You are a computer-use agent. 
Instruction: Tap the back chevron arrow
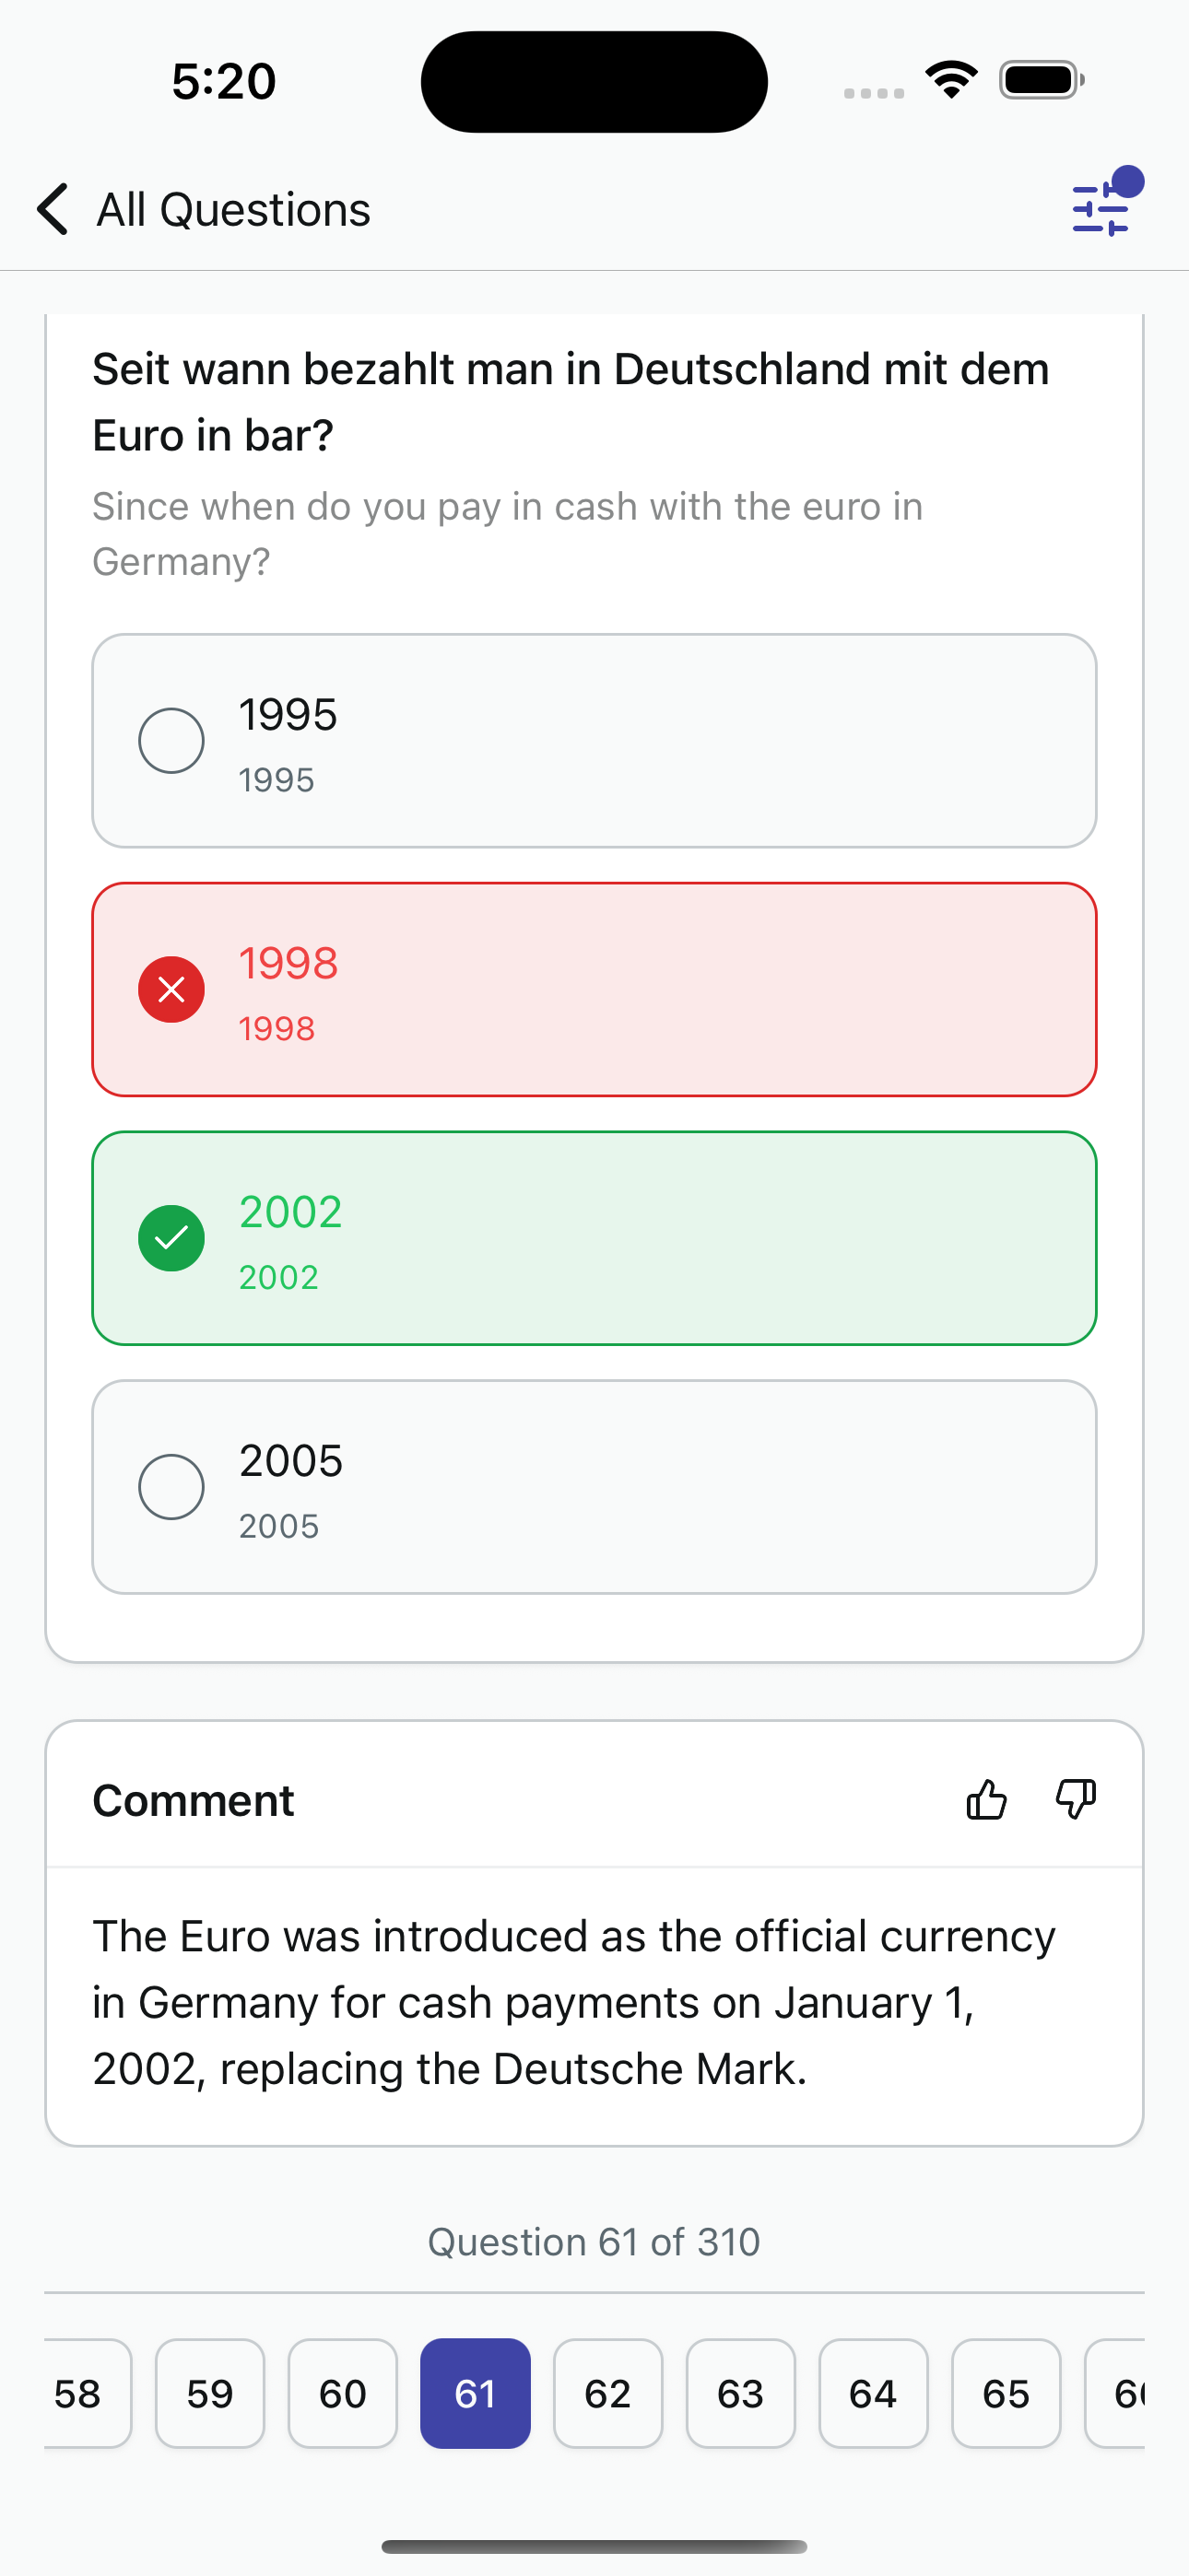53,209
